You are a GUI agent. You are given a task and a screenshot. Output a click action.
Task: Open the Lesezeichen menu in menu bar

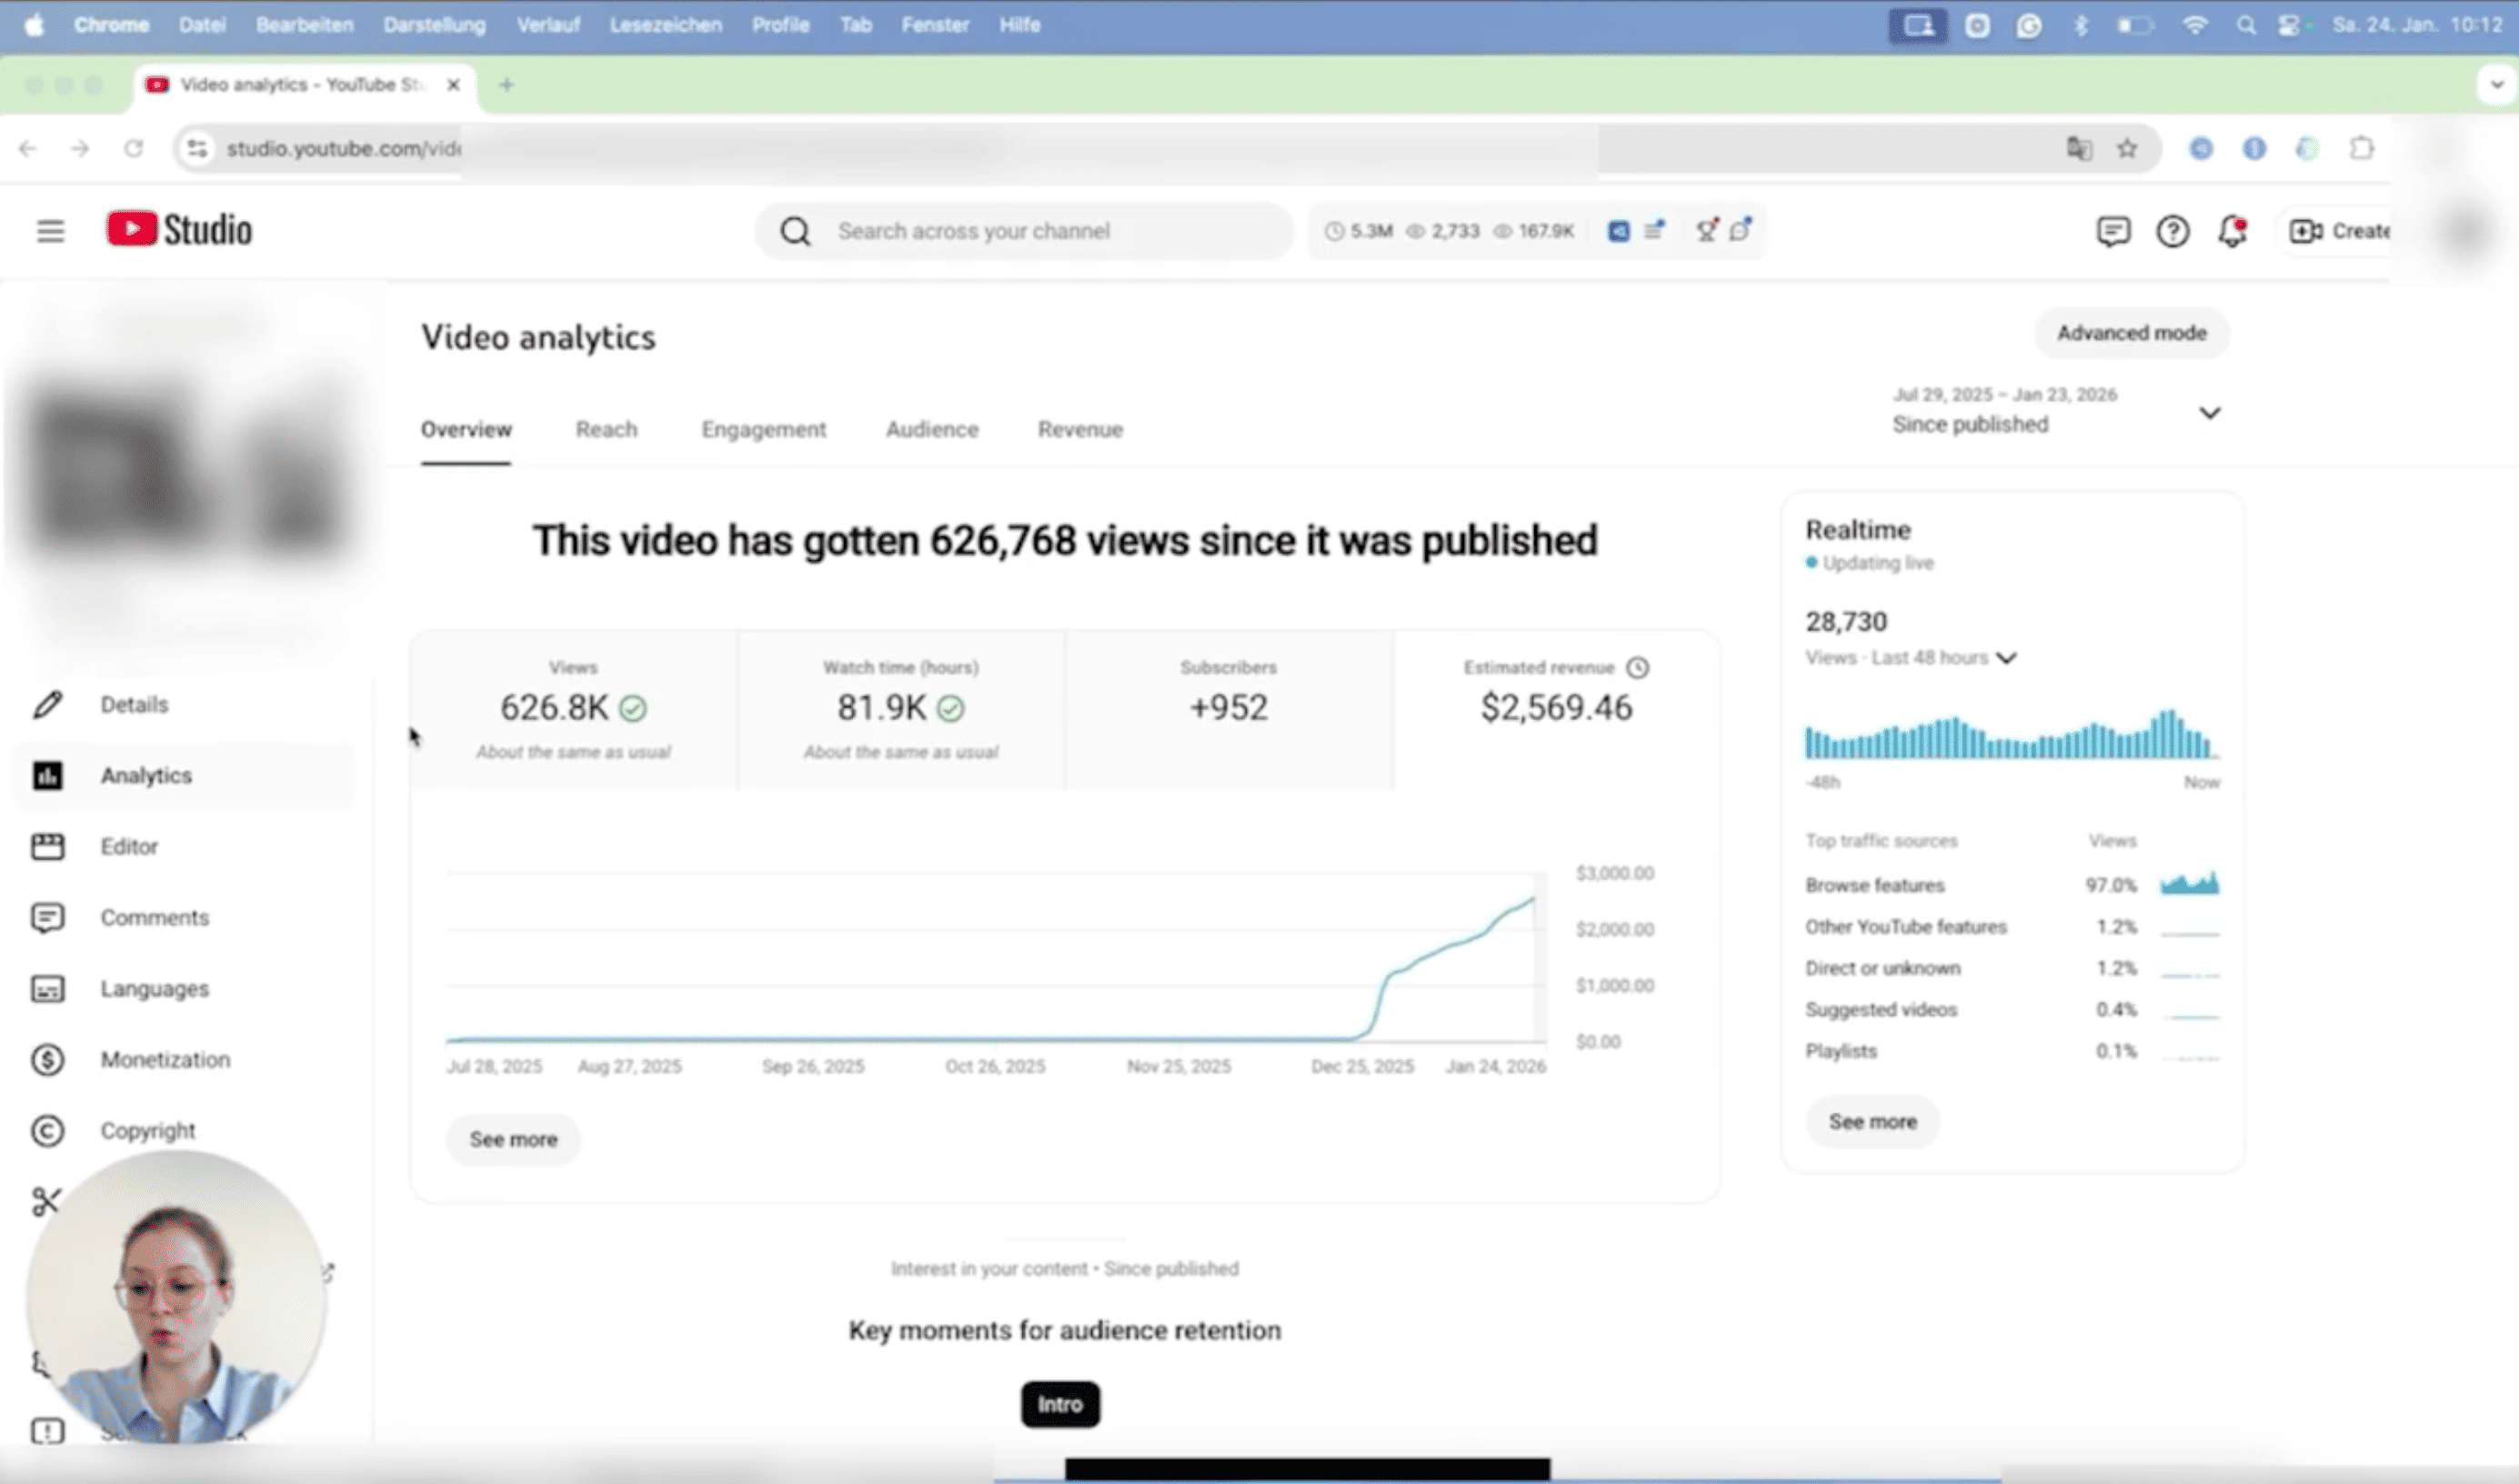click(665, 25)
